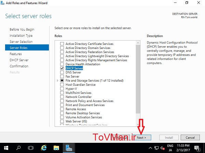Go to Installation Type step
The height and width of the screenshot is (153, 205).
pyautogui.click(x=21, y=35)
